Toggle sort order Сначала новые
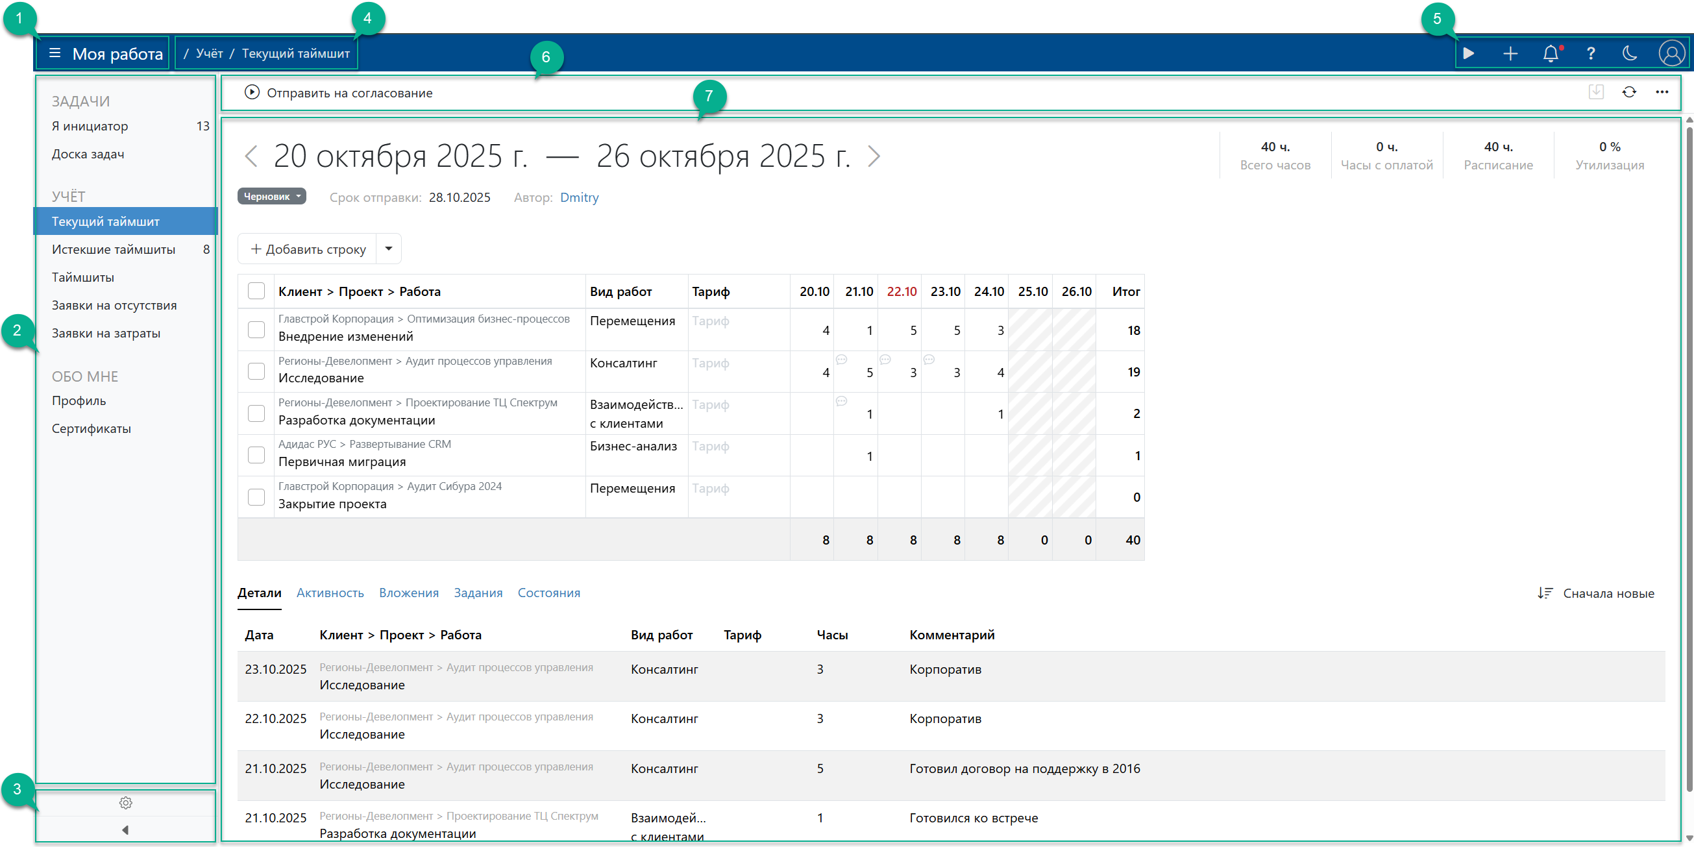 (x=1596, y=593)
